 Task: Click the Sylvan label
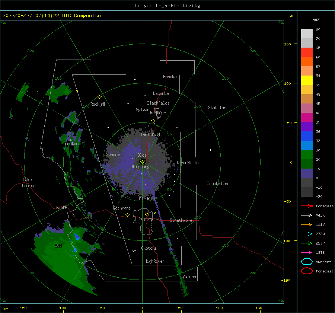[143, 110]
